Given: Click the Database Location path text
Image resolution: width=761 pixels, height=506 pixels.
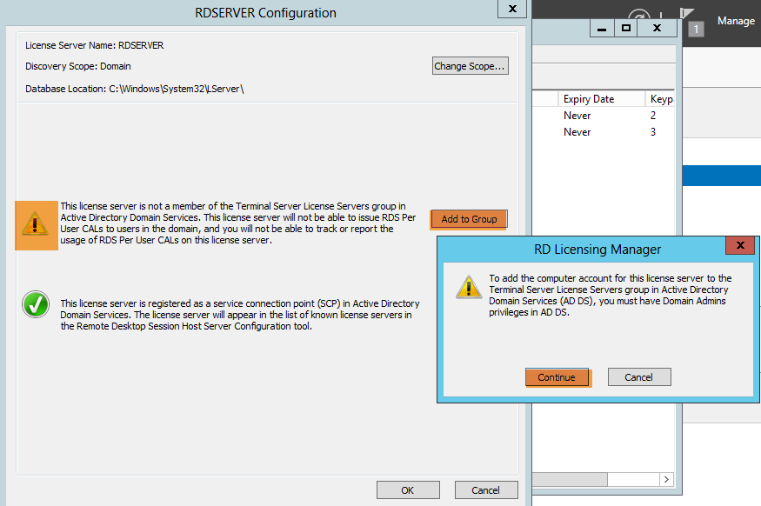Looking at the screenshot, I should (x=135, y=89).
